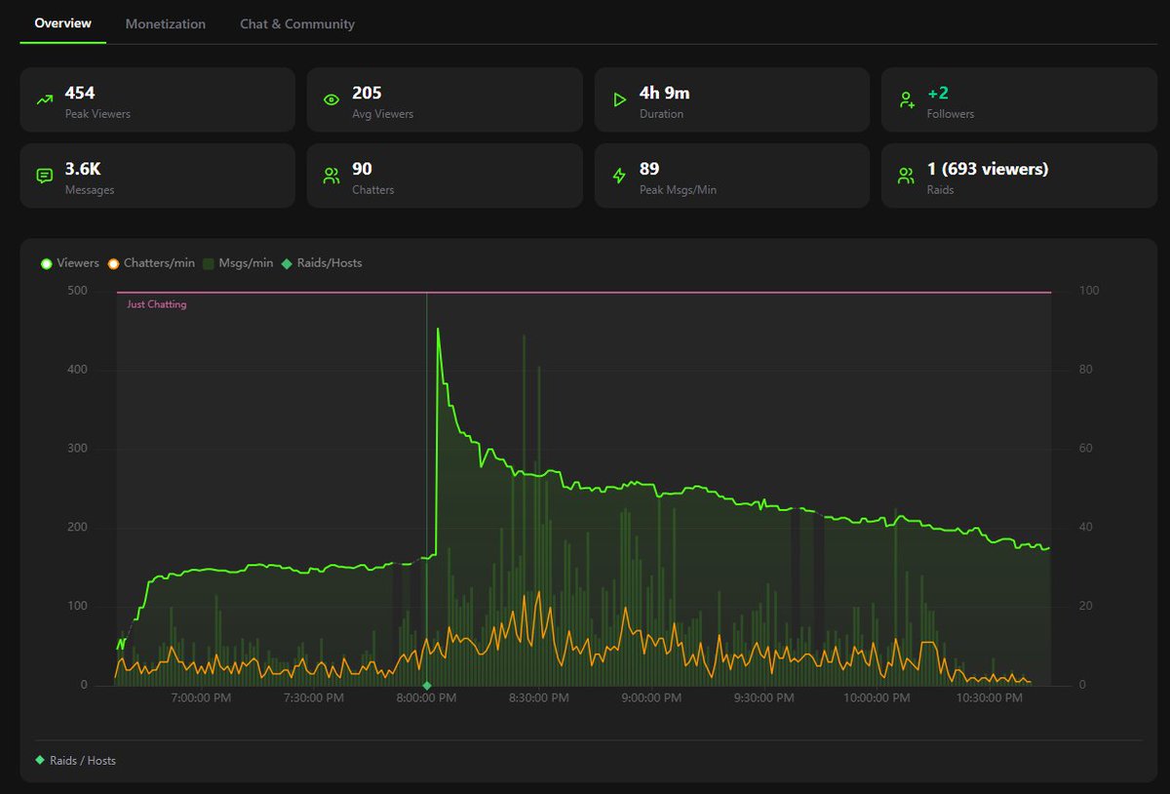Click the Raids people icon
This screenshot has width=1170, height=794.
point(907,176)
